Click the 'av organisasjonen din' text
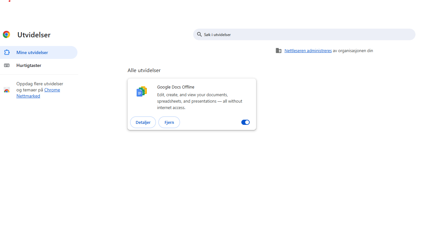 click(x=353, y=51)
